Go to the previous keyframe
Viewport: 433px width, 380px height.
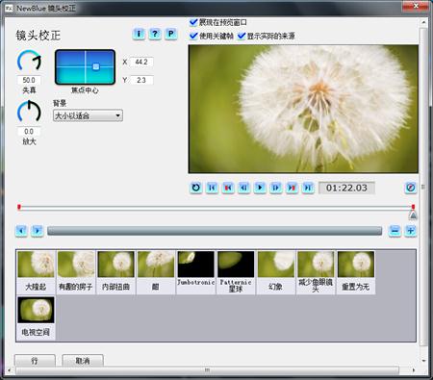pyautogui.click(x=228, y=188)
